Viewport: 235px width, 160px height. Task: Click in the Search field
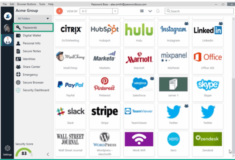pos(199,11)
